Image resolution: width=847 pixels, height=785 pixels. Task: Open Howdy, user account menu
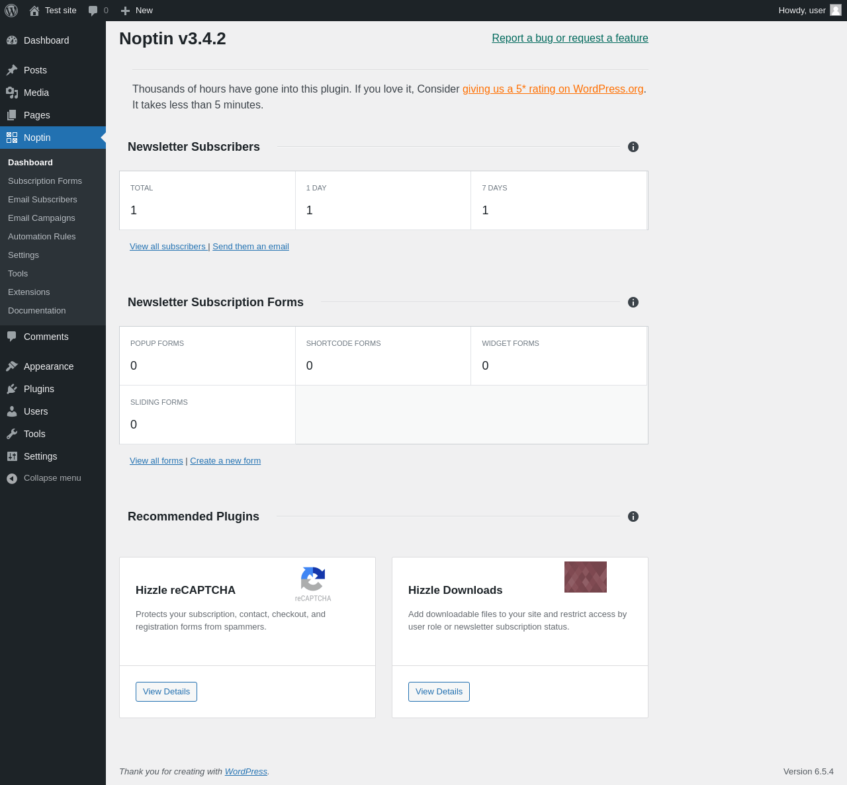click(810, 11)
